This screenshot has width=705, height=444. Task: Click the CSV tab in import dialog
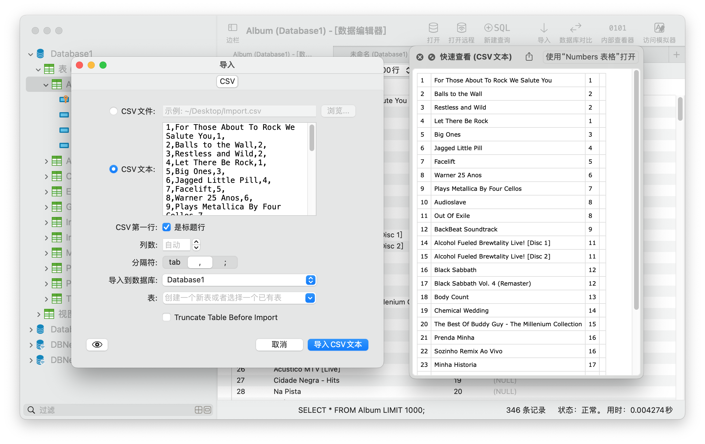[227, 81]
